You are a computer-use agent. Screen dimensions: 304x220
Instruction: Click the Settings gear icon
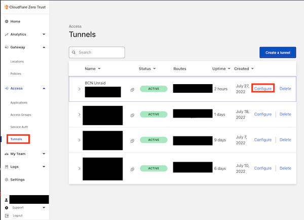click(6, 179)
